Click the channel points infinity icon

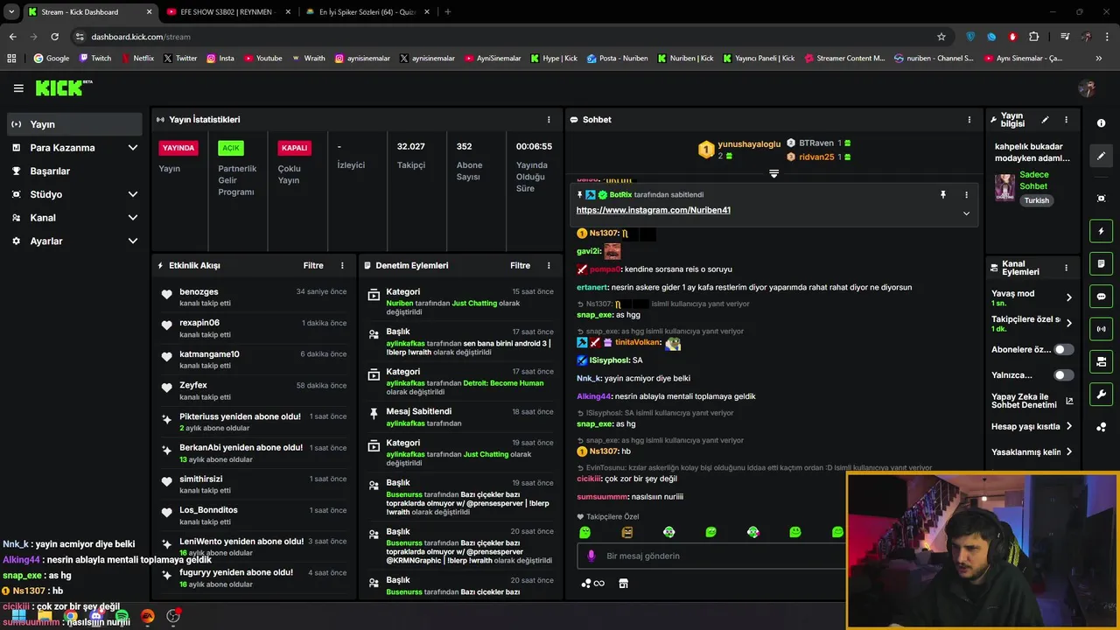click(x=593, y=584)
